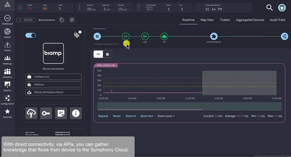Click the cloud upload action button
This screenshot has height=157, width=291.
[31, 113]
